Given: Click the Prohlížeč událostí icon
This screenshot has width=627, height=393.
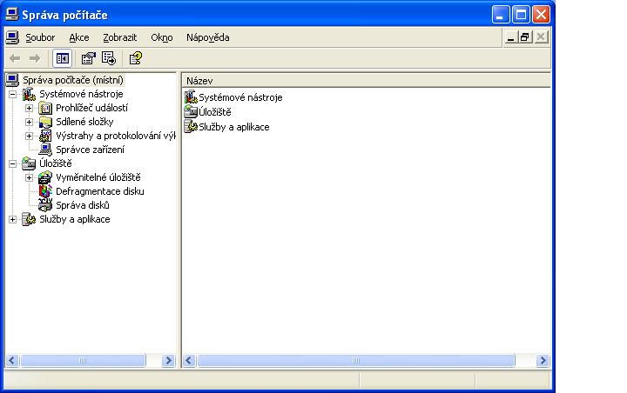Looking at the screenshot, I should (x=45, y=108).
